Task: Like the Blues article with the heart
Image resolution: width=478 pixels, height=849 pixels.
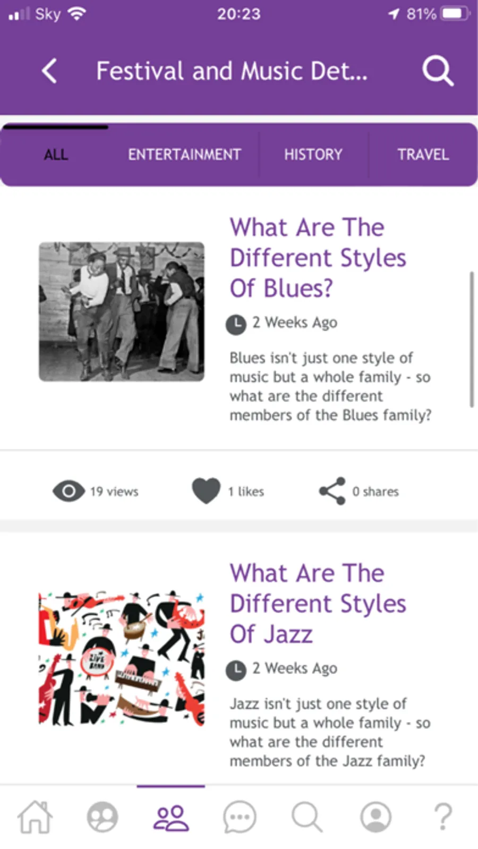Action: click(x=206, y=490)
